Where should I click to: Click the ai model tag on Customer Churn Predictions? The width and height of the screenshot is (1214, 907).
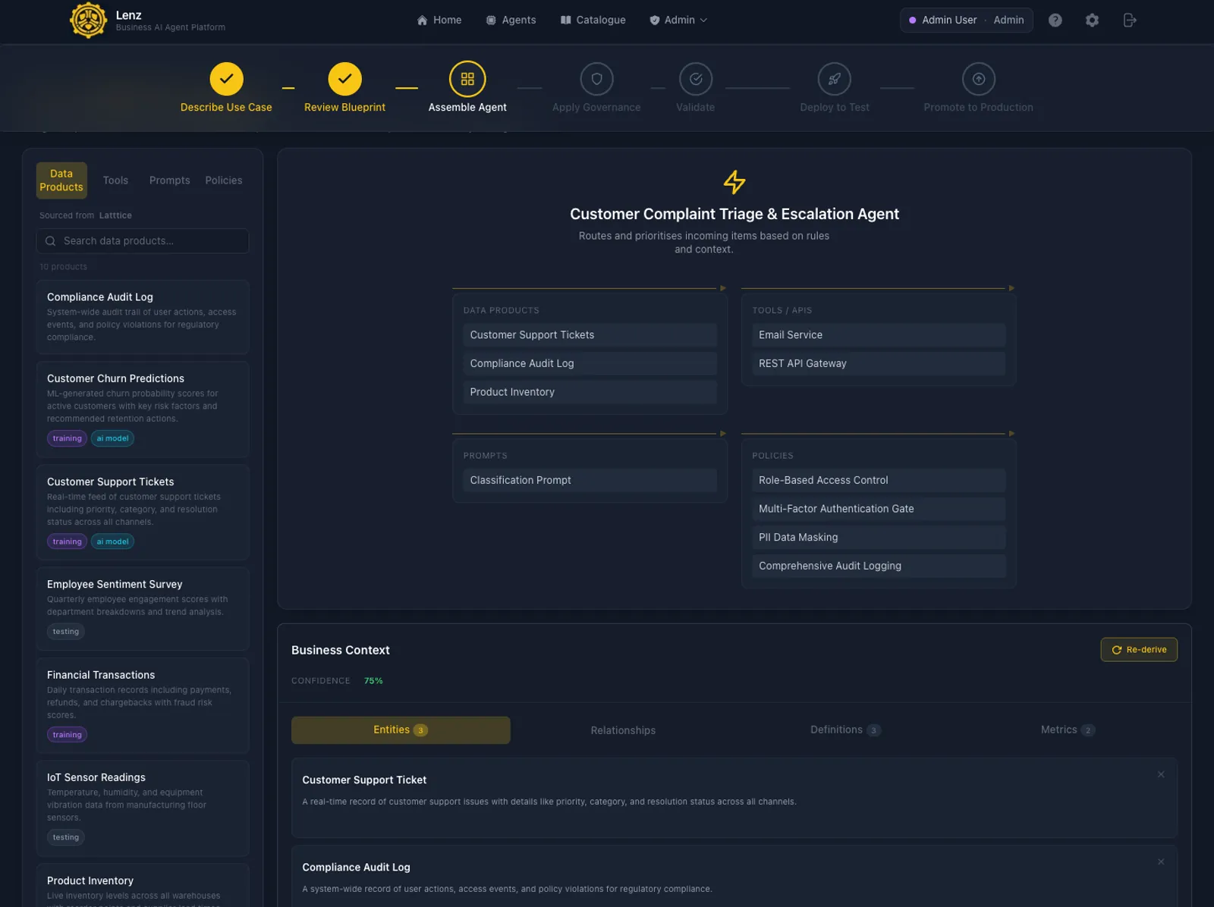click(x=112, y=438)
